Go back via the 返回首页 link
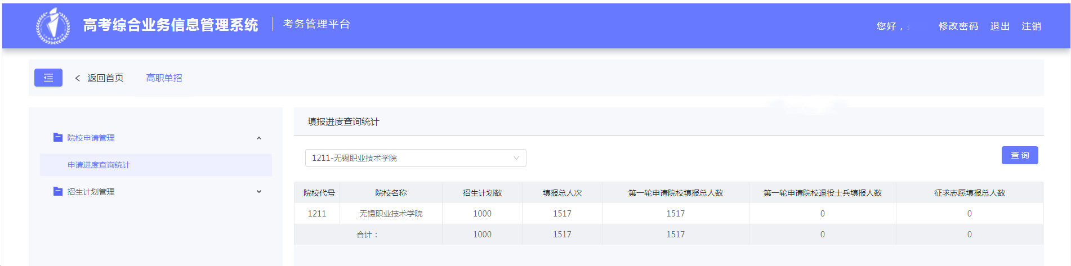The image size is (1071, 266). point(105,78)
